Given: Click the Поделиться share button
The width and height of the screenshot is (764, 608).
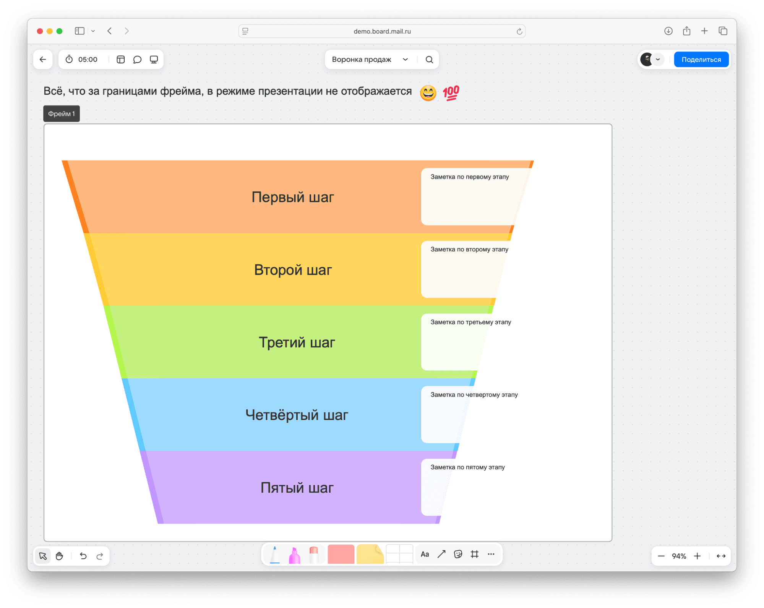Looking at the screenshot, I should (701, 60).
